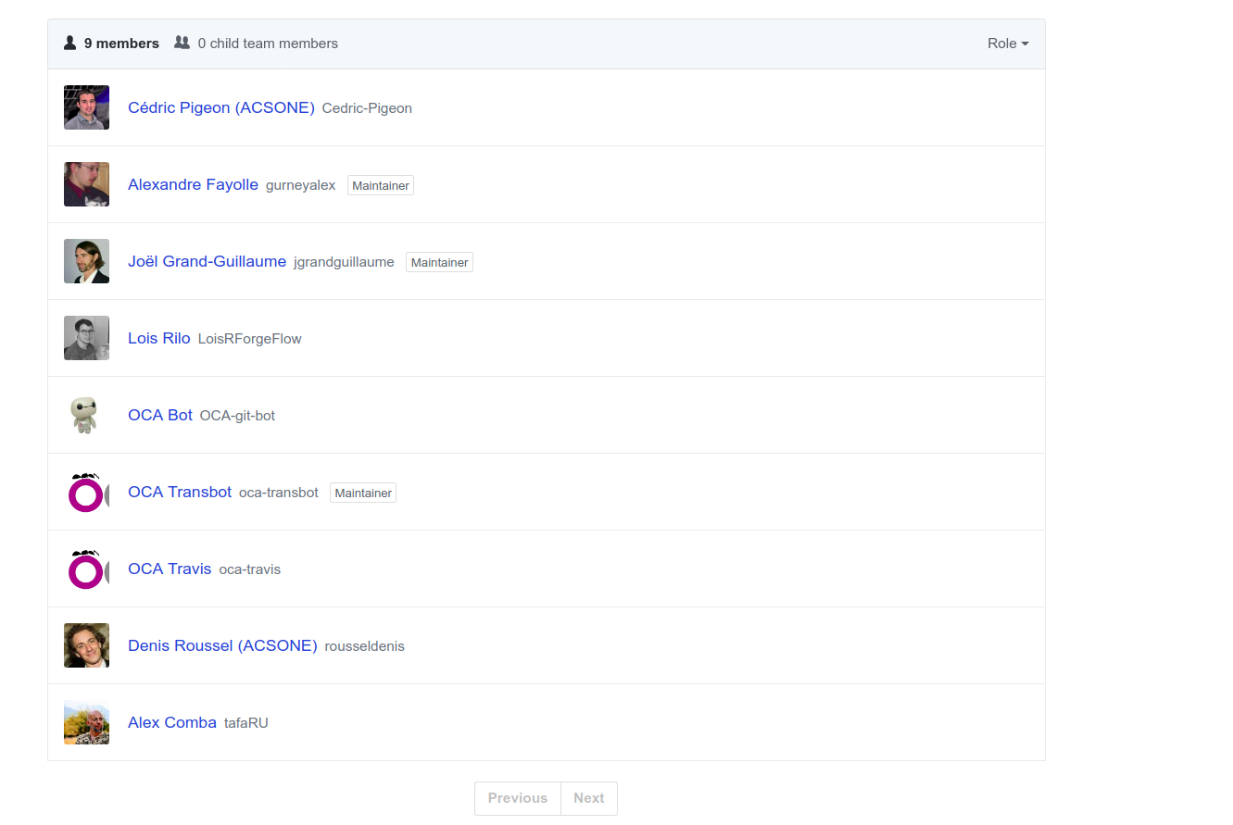Click Alexandre Fayolle's profile avatar
The image size is (1233, 825).
pyautogui.click(x=86, y=184)
